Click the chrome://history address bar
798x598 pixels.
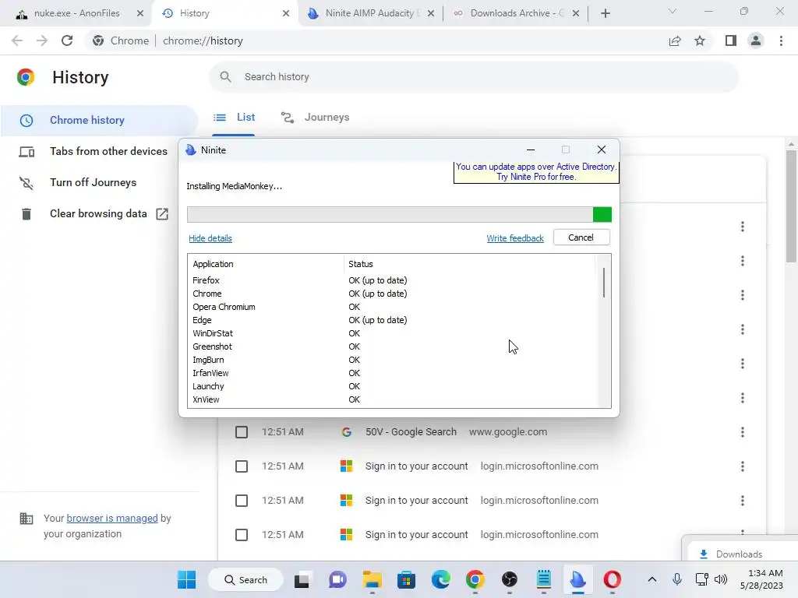tap(376, 40)
